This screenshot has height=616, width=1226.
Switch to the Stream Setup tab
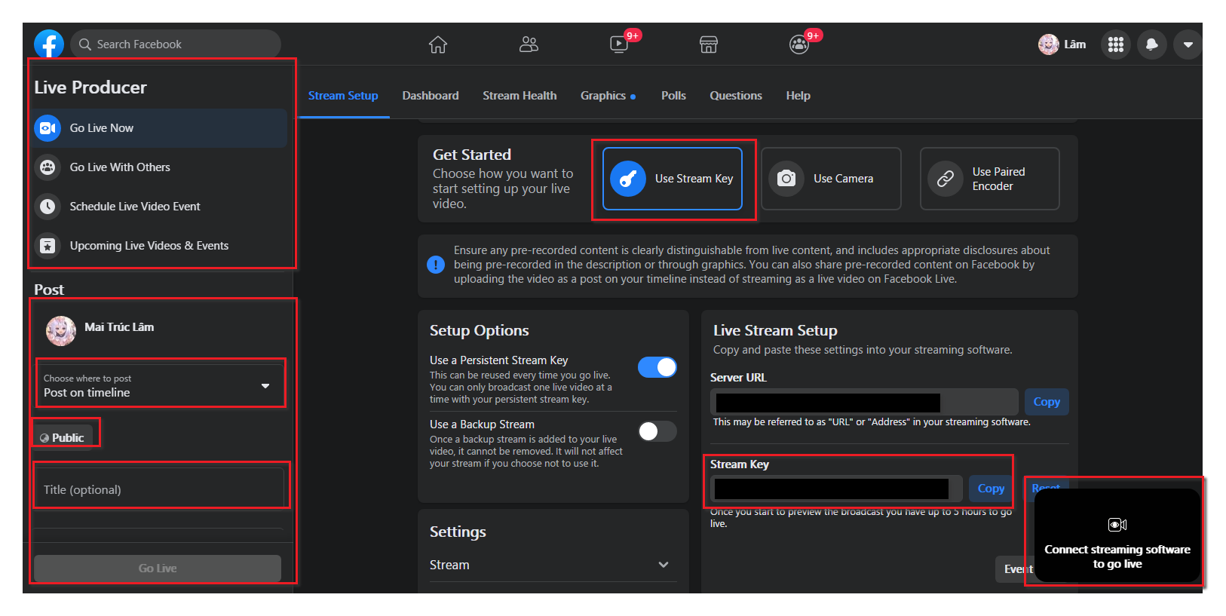pyautogui.click(x=343, y=96)
